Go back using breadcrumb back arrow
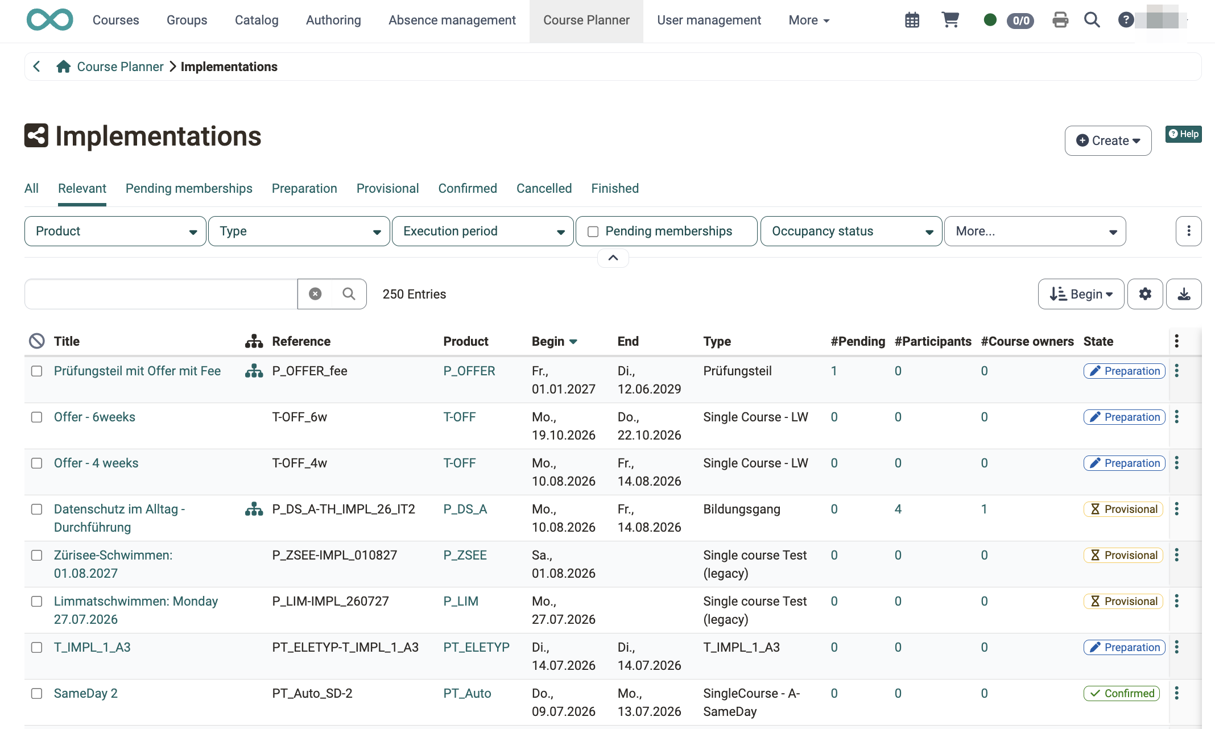The width and height of the screenshot is (1215, 729). [37, 67]
